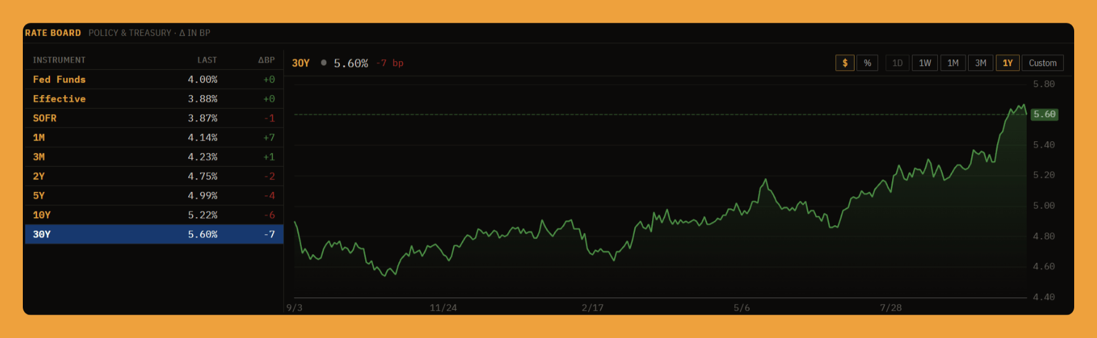Select the 1Y time range
This screenshot has width=1097, height=338.
tap(1008, 63)
